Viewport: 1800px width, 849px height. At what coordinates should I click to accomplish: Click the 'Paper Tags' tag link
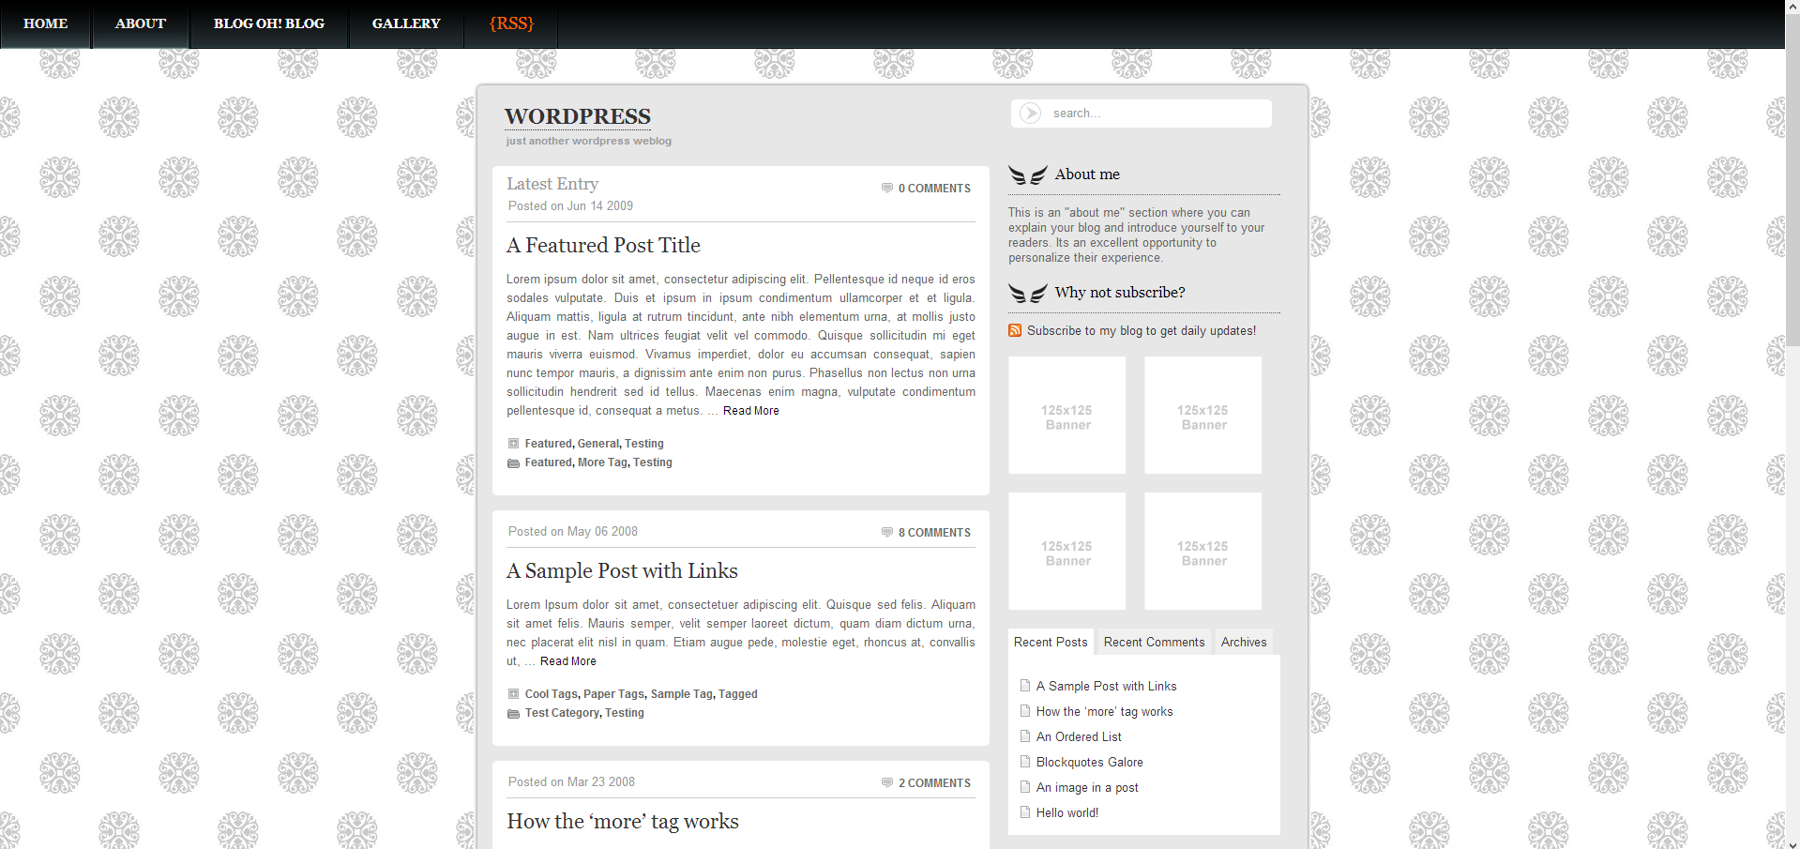(x=613, y=694)
